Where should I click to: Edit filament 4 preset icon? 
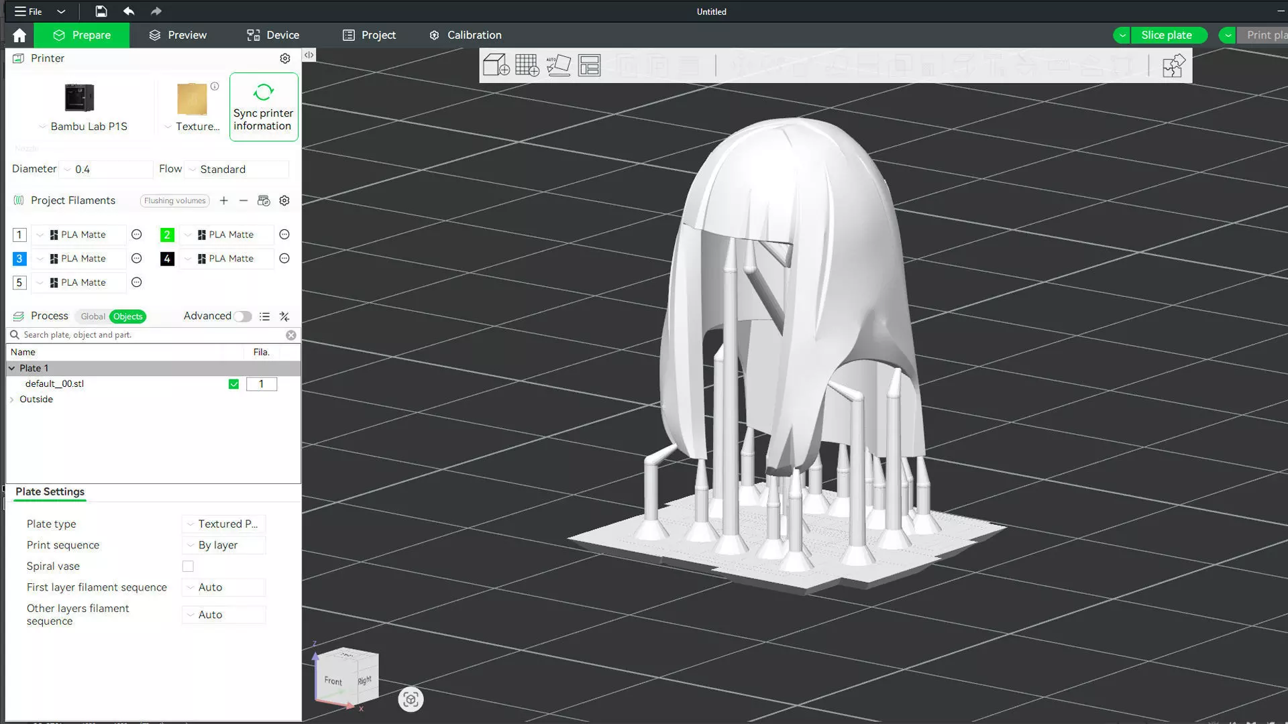[x=284, y=259]
